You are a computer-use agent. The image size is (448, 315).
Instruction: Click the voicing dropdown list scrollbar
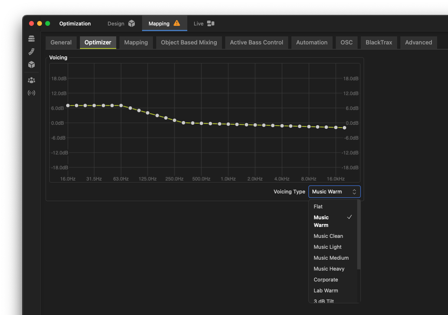tap(359, 235)
